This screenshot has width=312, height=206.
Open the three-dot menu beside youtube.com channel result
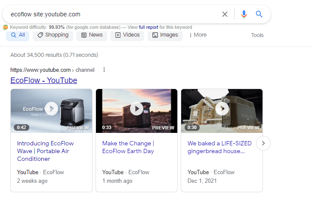[x=104, y=70]
